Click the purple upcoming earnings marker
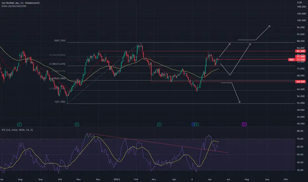 [244, 124]
